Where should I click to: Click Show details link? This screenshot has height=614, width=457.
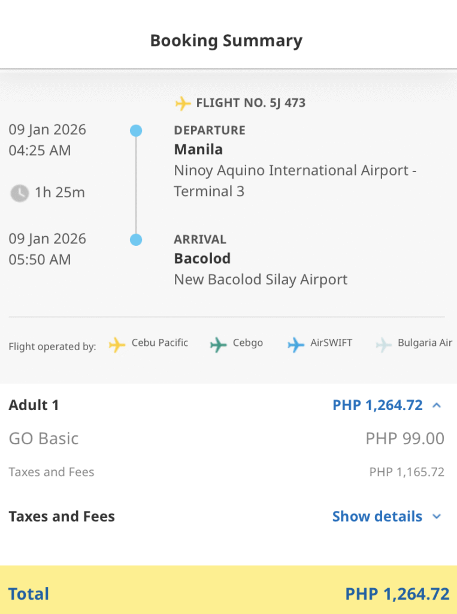tap(377, 516)
